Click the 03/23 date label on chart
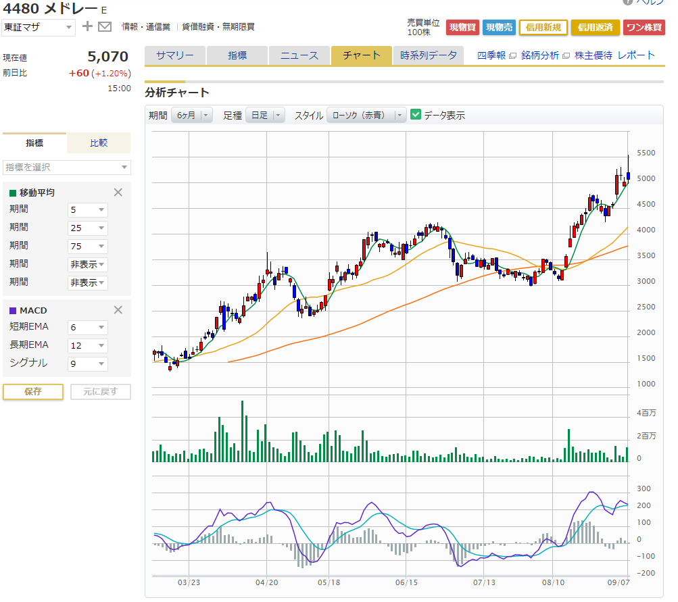This screenshot has width=678, height=602. 189,582
